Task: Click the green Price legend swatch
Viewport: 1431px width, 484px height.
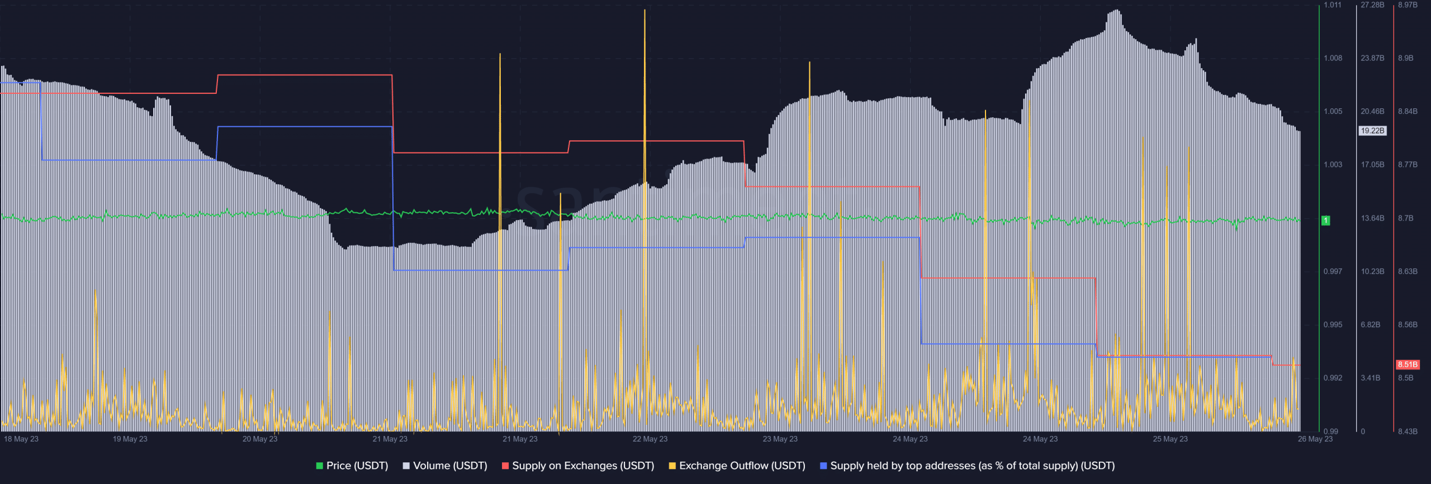Action: (320, 466)
